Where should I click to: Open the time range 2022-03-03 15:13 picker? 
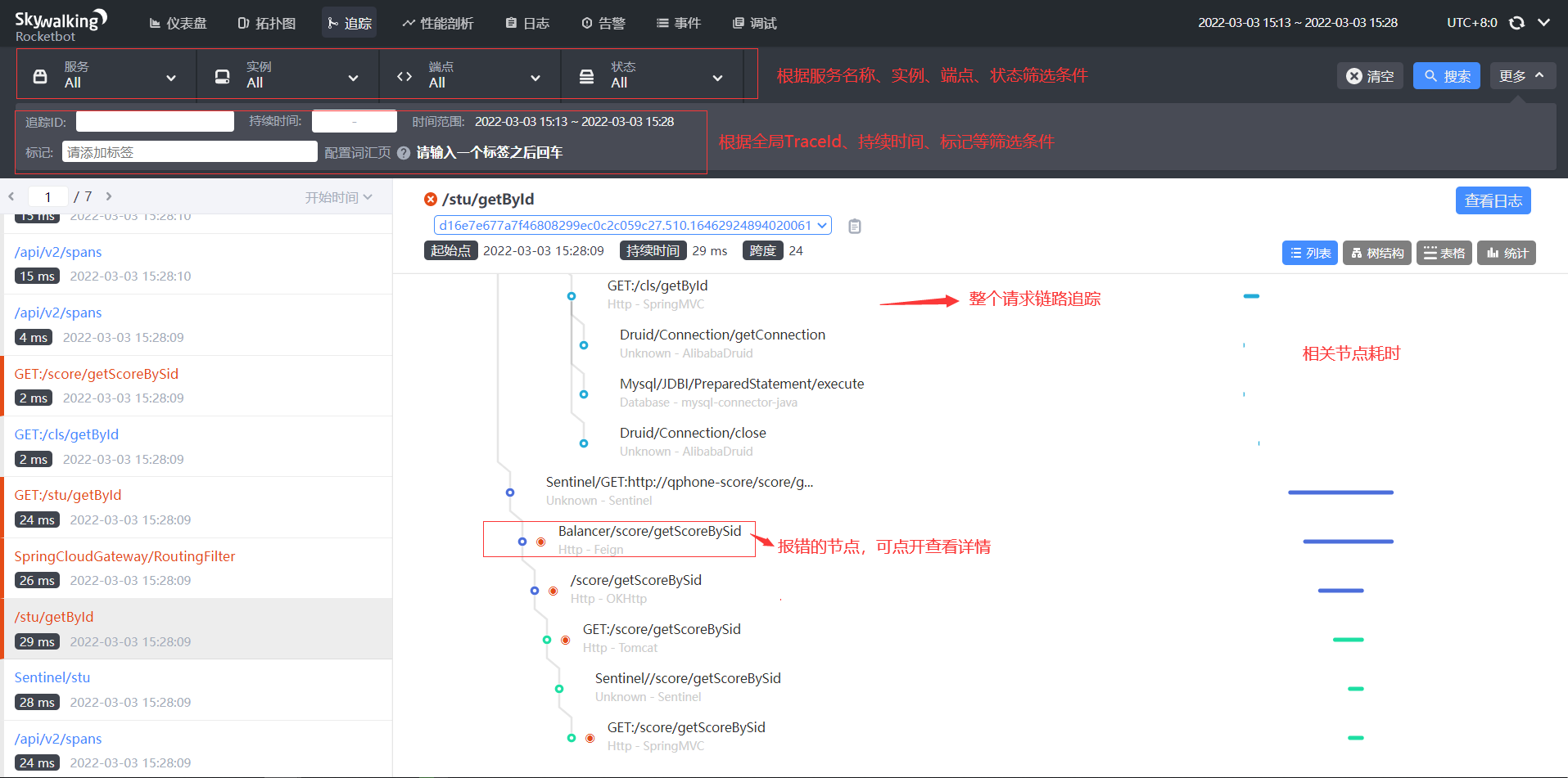[x=1298, y=23]
